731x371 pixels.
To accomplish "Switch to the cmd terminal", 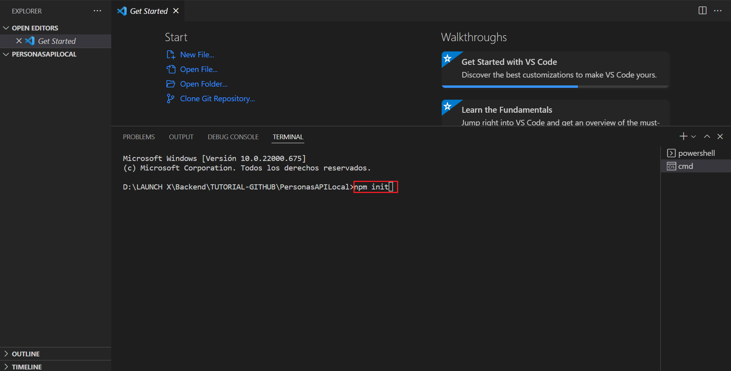I will [x=696, y=166].
